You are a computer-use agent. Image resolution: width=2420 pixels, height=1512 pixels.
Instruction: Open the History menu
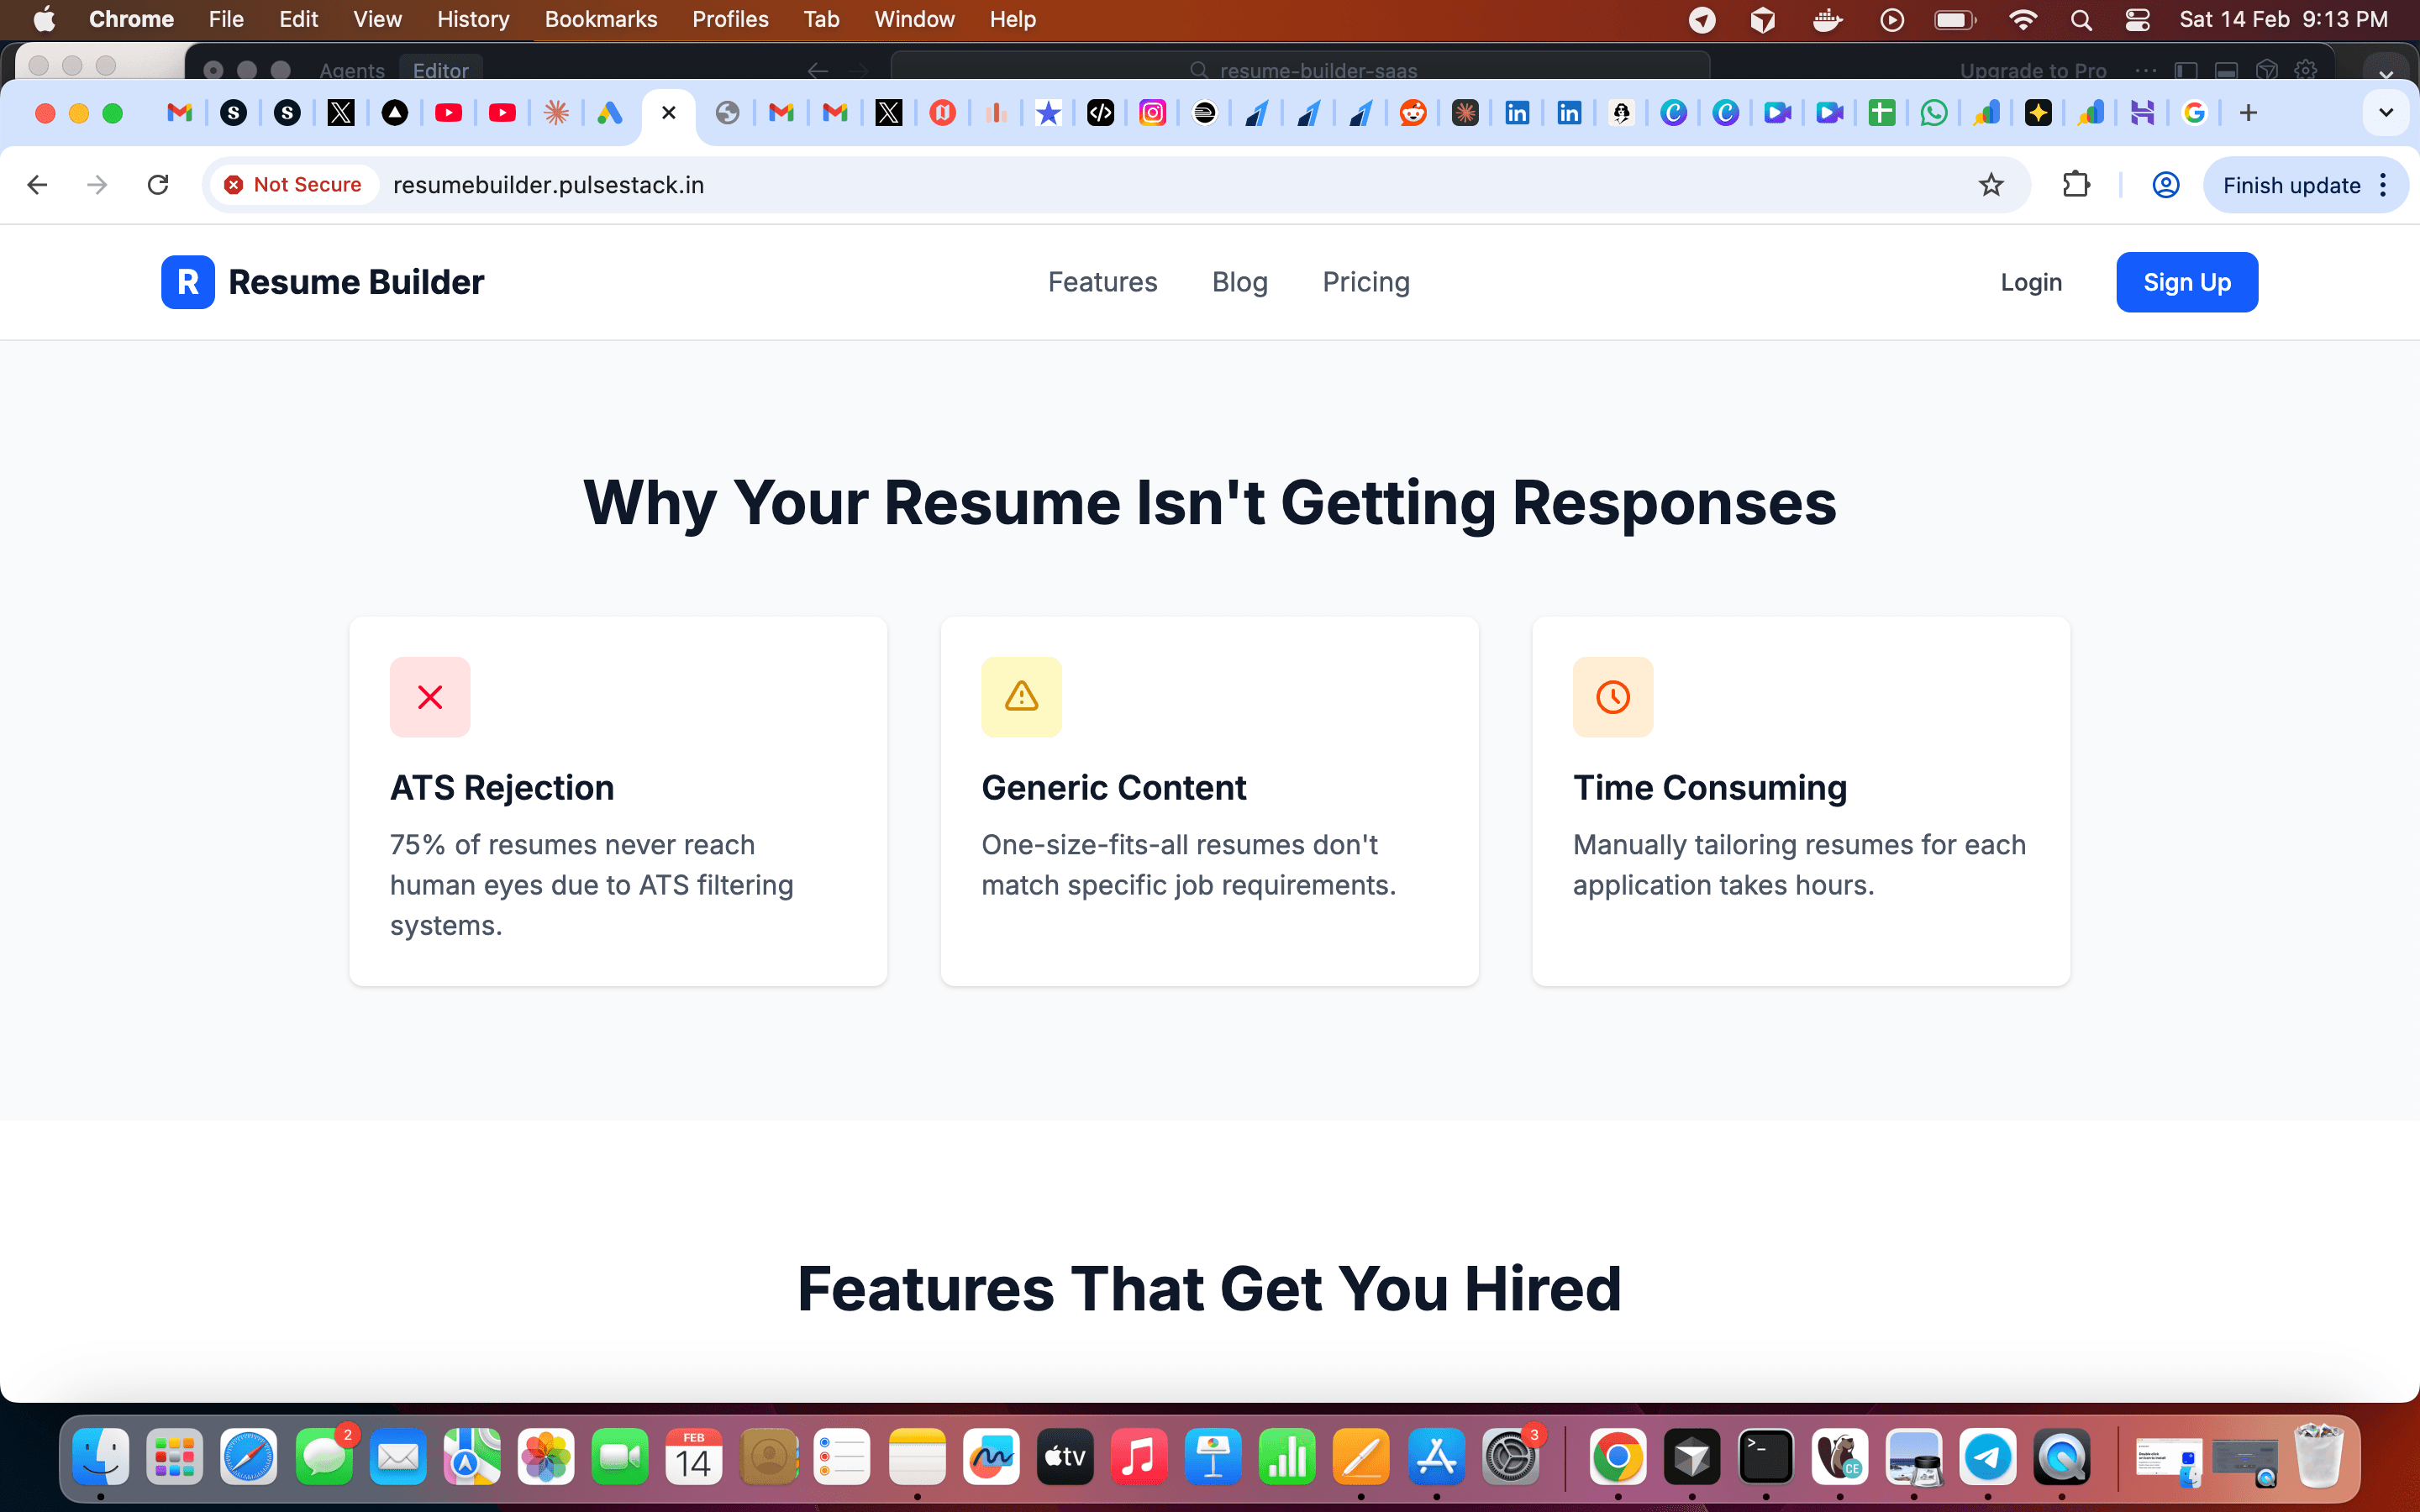(471, 19)
